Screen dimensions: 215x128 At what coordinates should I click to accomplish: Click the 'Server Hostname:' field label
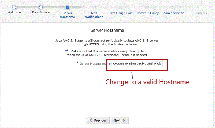point(93,63)
